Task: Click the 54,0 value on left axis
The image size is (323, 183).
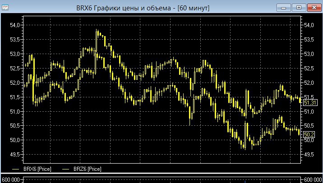Action: pos(14,25)
